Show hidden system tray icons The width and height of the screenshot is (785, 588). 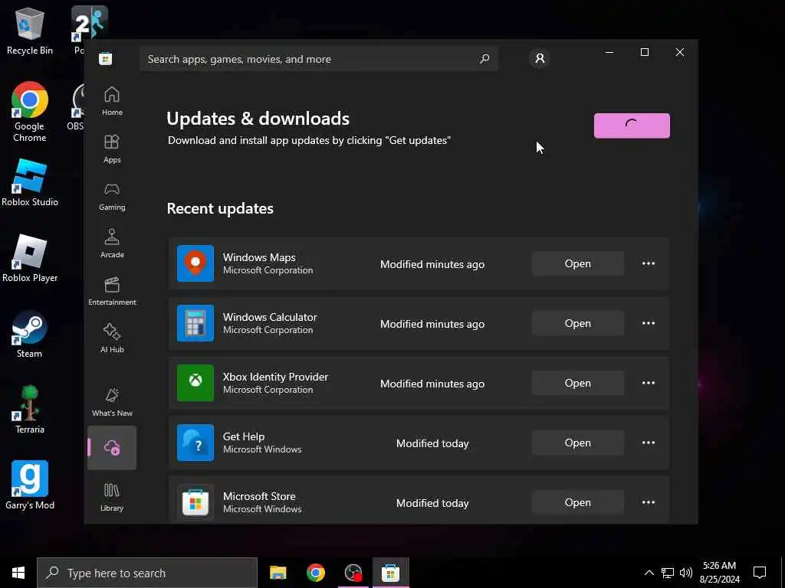[649, 573]
